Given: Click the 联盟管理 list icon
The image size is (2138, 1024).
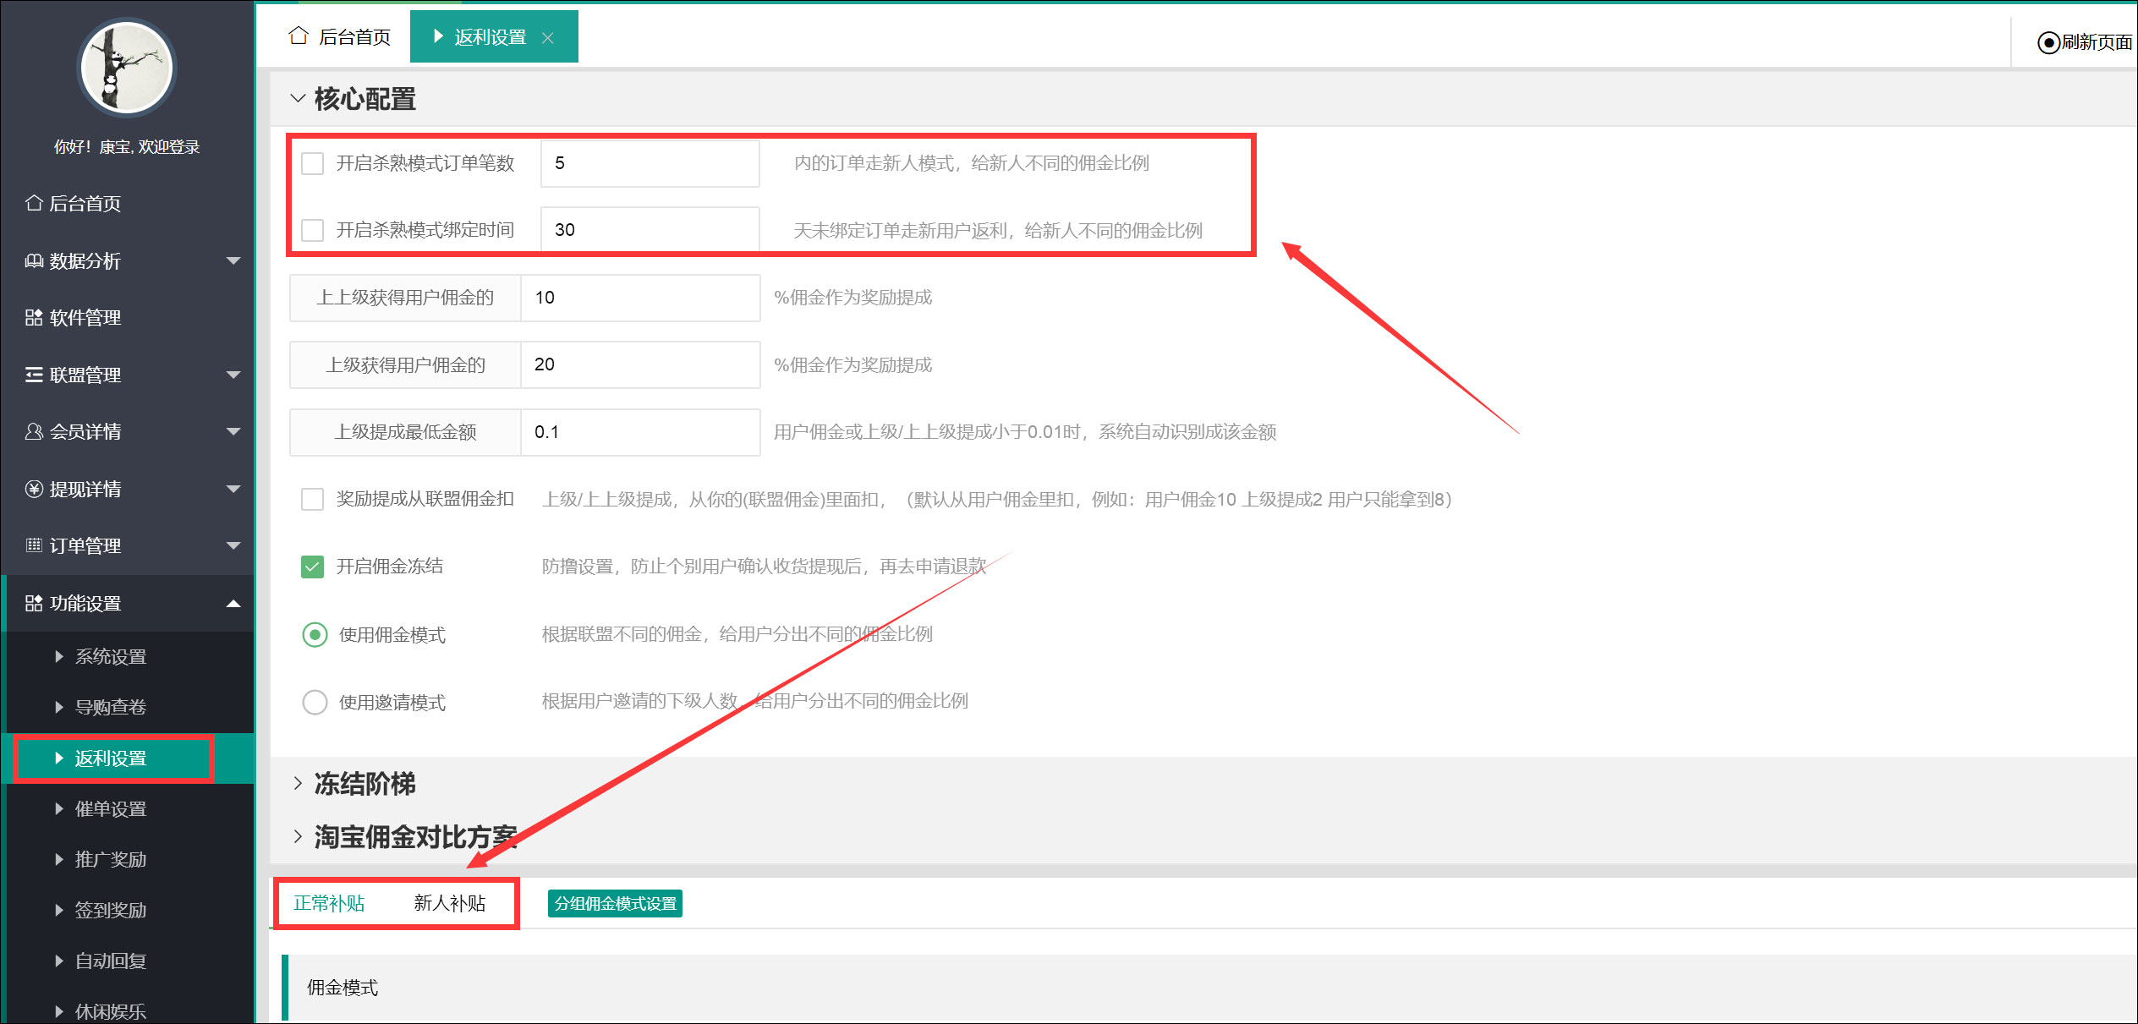Looking at the screenshot, I should click(x=34, y=375).
